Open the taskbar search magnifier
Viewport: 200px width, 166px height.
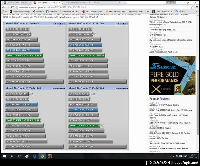(12, 156)
